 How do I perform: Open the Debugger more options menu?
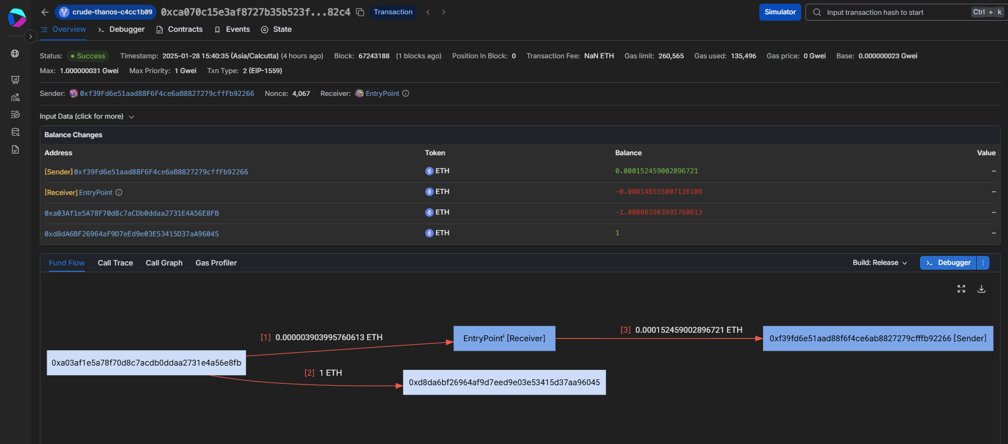click(x=983, y=263)
